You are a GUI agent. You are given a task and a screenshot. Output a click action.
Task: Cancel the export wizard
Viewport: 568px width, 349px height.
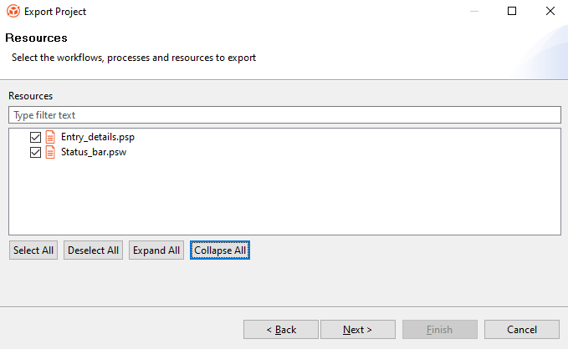[522, 330]
